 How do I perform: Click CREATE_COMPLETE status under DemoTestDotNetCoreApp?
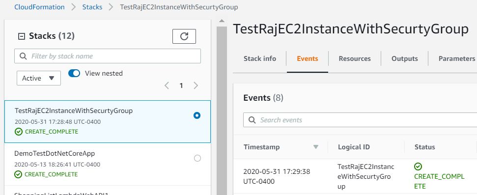[51, 174]
